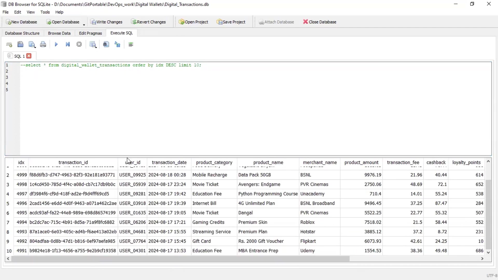Open an SQL file from disk
Screen dimensions: 498x280
20,44
